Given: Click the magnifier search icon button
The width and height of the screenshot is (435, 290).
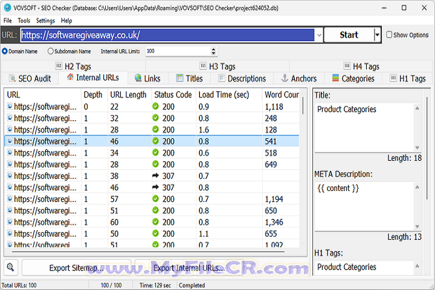Looking at the screenshot, I should coord(10,268).
